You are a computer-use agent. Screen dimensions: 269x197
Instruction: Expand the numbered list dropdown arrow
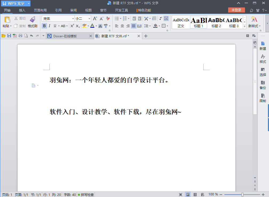pos(128,18)
